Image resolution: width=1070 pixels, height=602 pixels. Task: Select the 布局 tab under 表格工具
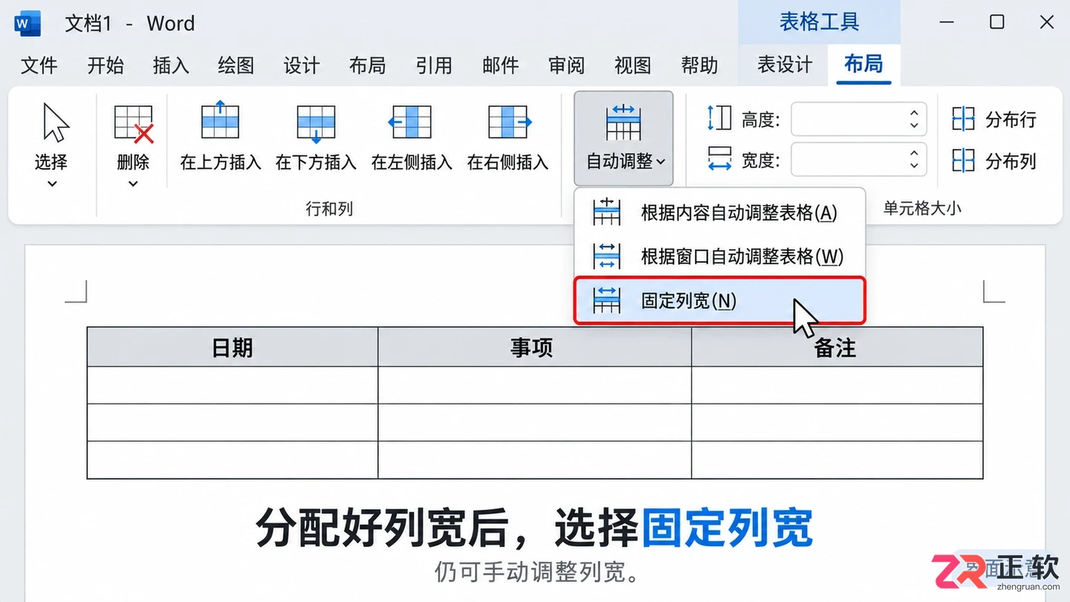863,65
